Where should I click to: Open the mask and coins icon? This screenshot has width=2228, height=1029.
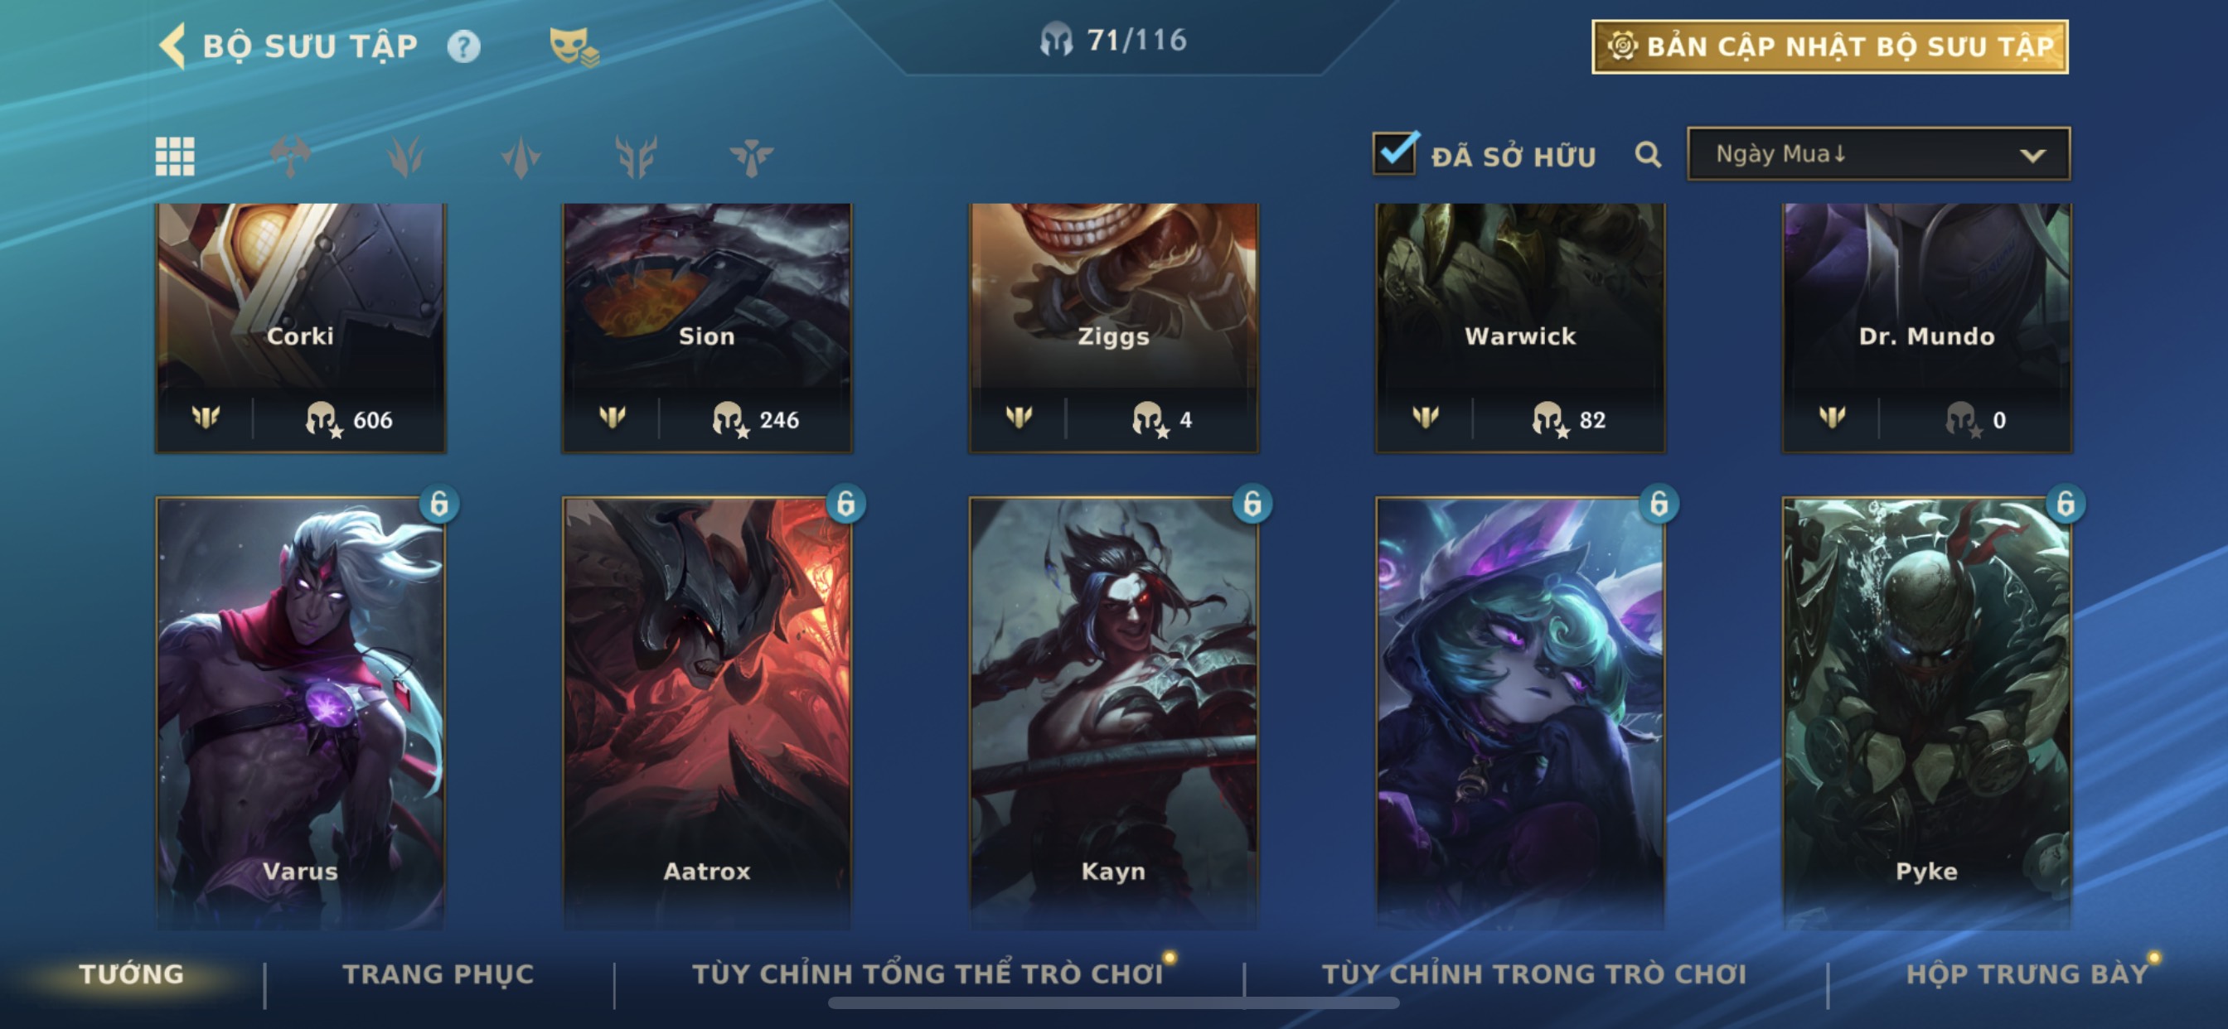pyautogui.click(x=574, y=46)
